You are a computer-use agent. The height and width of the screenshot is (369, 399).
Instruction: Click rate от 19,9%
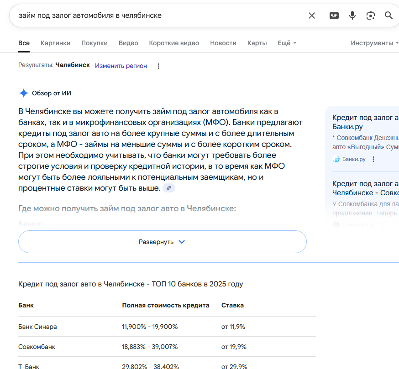coord(234,347)
